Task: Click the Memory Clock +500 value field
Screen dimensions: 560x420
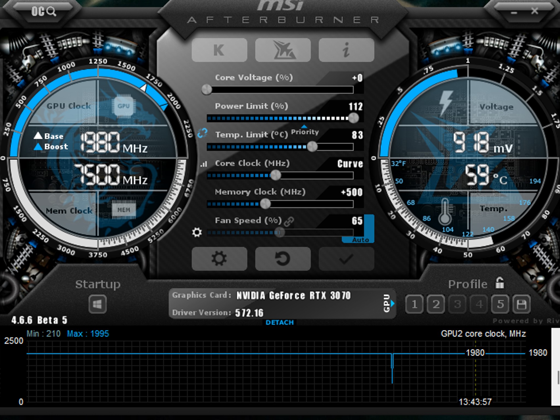Action: 352,192
